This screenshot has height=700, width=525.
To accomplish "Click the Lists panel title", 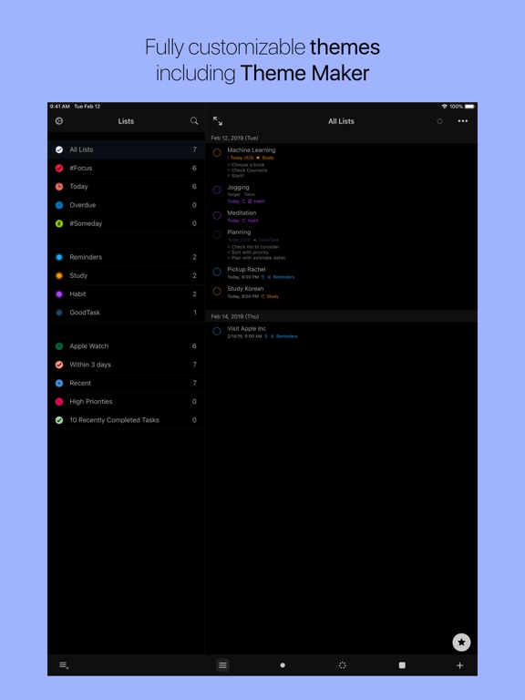I will 126,121.
